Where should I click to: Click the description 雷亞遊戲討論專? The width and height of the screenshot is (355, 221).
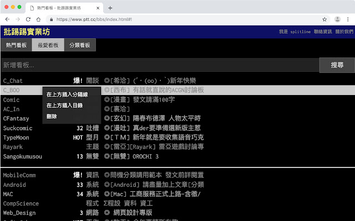coord(181,147)
